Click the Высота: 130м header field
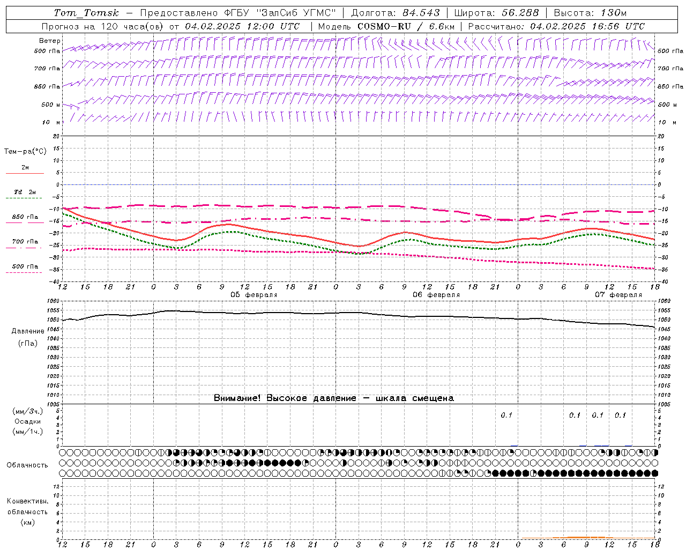 590,13
